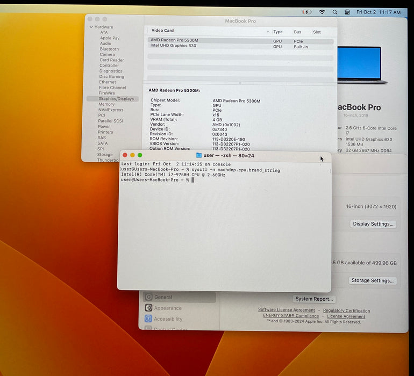Select SATA in hardware list
This screenshot has height=376, width=414.
(103, 143)
